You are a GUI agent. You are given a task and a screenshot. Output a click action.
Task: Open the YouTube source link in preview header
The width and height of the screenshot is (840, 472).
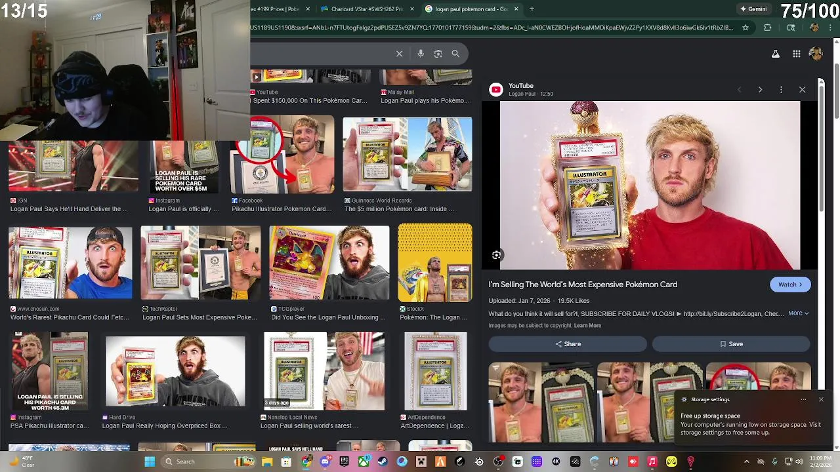(521, 89)
